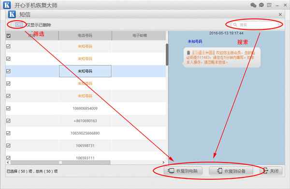
Task: Sort by the 电子邮箱 column header
Action: (139, 36)
